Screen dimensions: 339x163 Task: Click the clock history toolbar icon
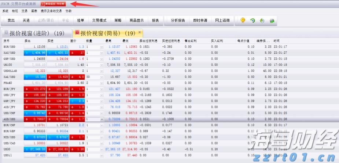(x=262, y=20)
